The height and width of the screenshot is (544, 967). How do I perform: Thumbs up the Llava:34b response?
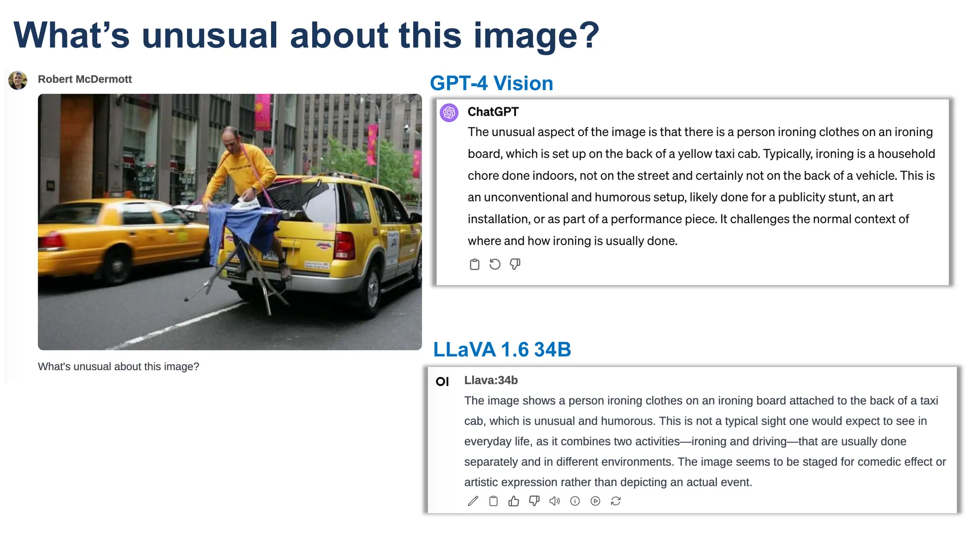tap(514, 501)
